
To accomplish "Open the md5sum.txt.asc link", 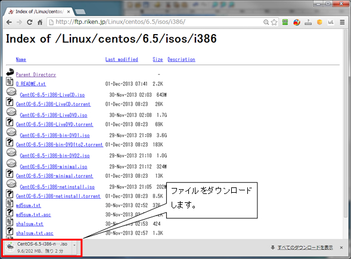I will (x=33, y=215).
